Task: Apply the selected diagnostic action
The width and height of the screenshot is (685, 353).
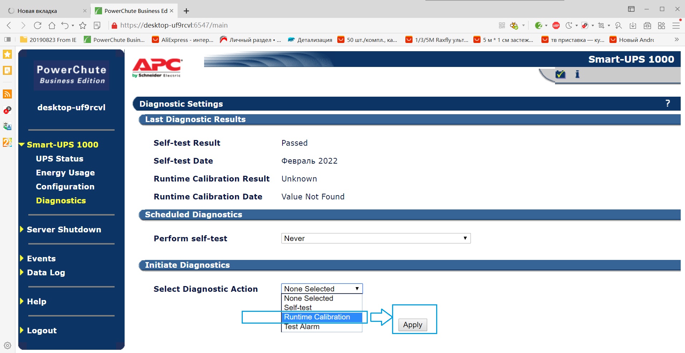Action: tap(413, 325)
